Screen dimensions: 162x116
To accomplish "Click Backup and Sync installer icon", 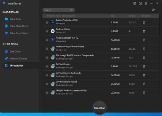I will [53, 49].
